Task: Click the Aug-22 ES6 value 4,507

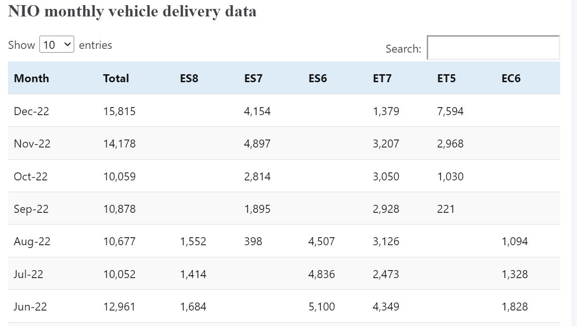Action: (x=321, y=241)
